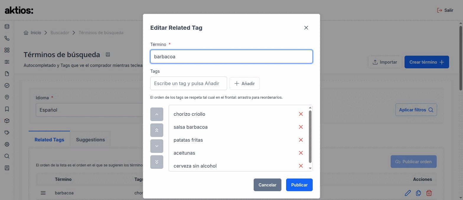Switch to the Related Tags tab
Screen dimensions: 463x200
pyautogui.click(x=49, y=140)
